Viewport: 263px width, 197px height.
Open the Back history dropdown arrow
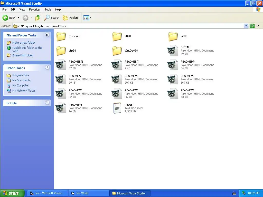(x=18, y=18)
